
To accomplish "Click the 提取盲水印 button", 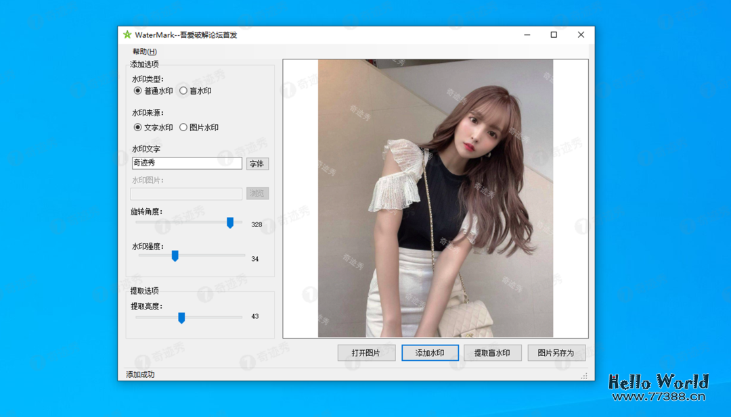I will [x=492, y=353].
